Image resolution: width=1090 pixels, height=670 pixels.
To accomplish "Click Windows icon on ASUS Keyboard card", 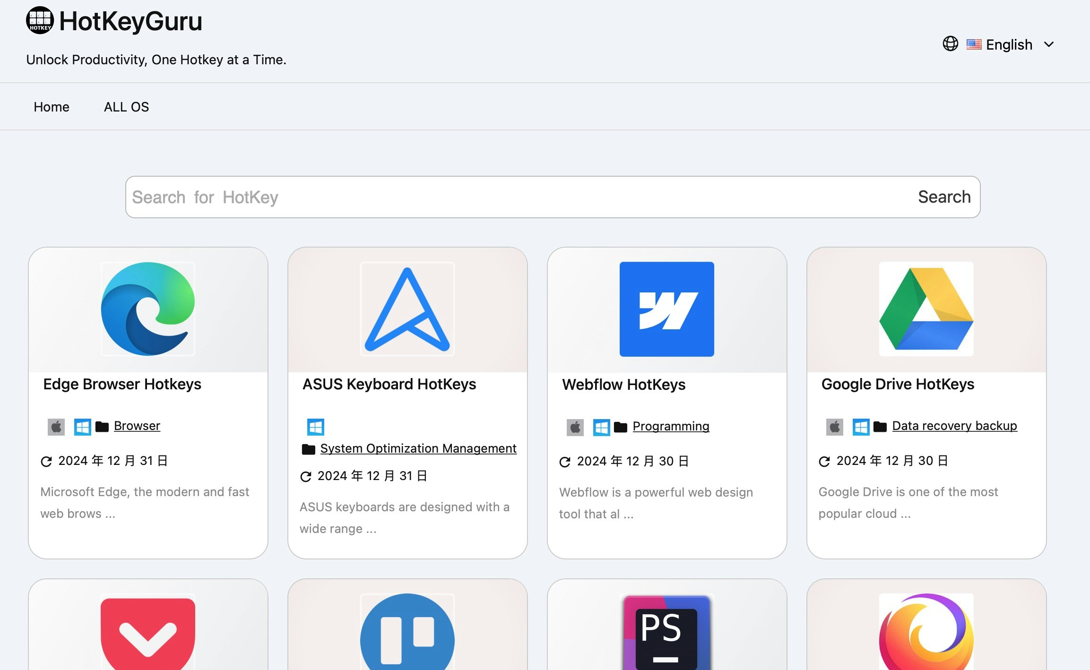I will [x=316, y=427].
